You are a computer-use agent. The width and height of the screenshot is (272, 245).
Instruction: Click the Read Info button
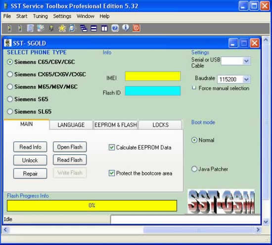pos(30,147)
